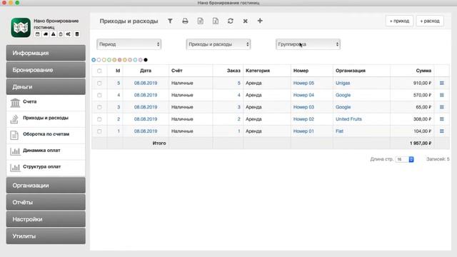
Task: Check the checkbox for row Id 2
Action: (99, 119)
